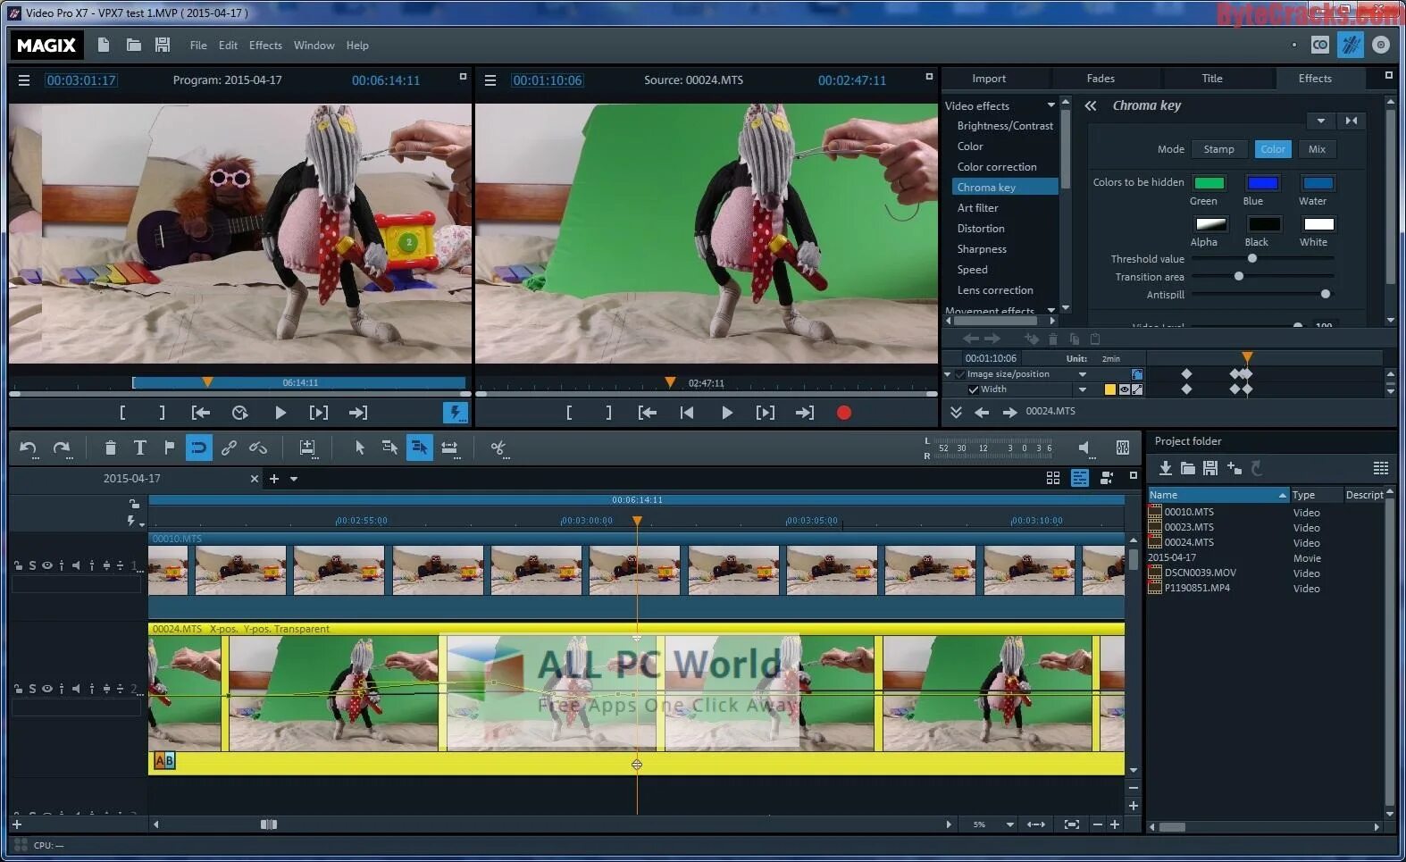Toggle the Width keyframe checkbox
Viewport: 1406px width, 862px height.
(x=974, y=389)
